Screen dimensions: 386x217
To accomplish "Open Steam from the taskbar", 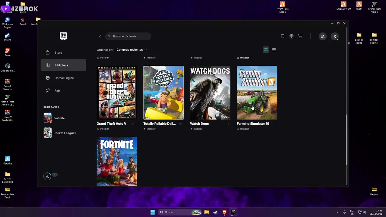I will point(216,212).
